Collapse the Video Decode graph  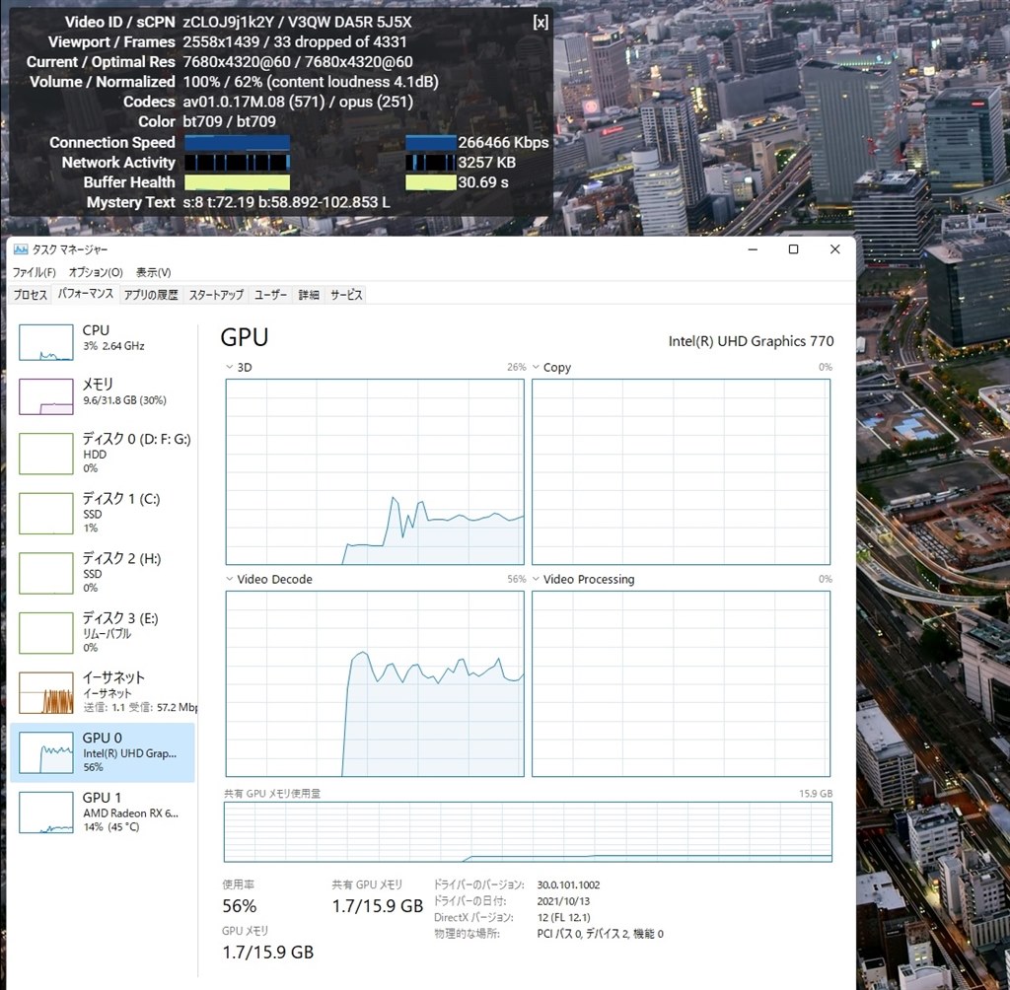pyautogui.click(x=229, y=580)
